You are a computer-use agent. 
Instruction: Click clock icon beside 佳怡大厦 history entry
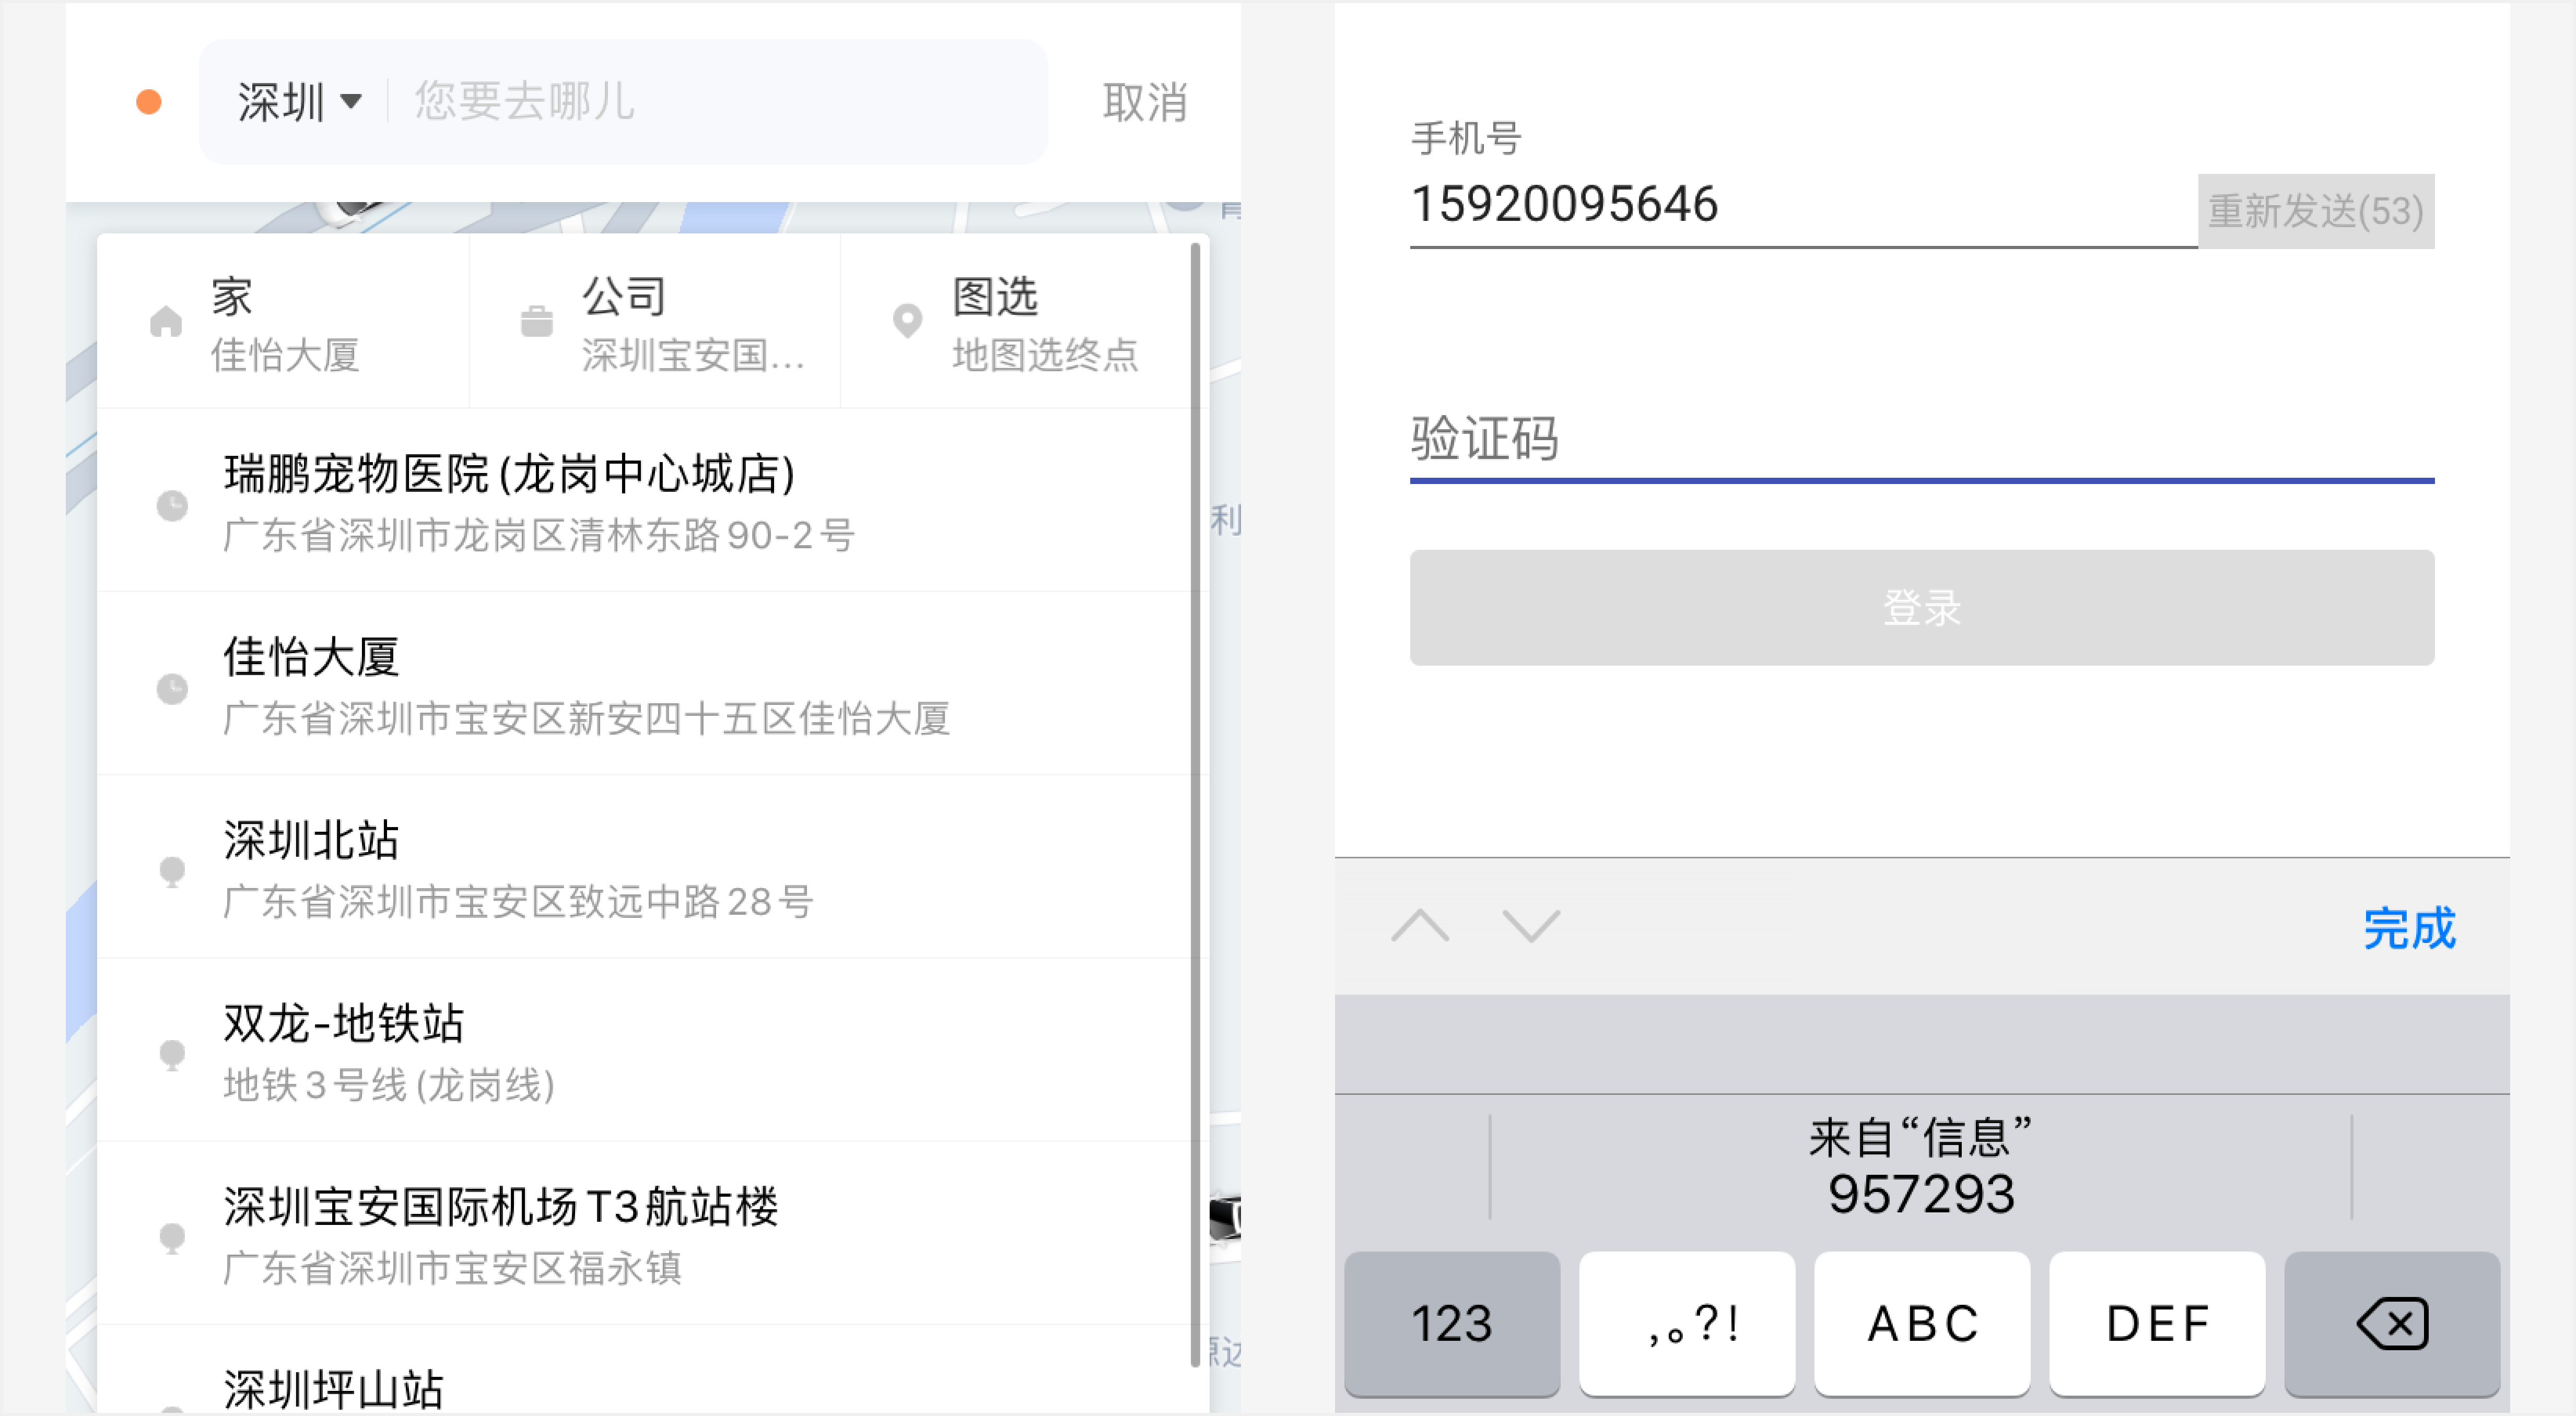[x=172, y=688]
